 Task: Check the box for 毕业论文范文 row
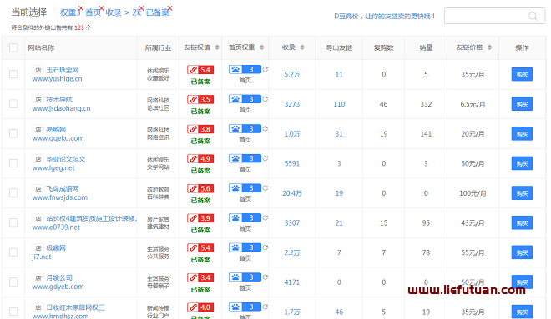[x=13, y=163]
